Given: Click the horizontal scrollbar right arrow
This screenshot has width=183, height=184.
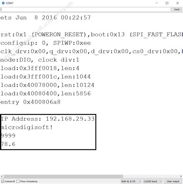Looking at the screenshot, I should pos(181,176).
